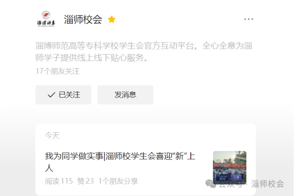Screen dimensions: 294x196
Task: Click the 赞 23 likes count
Action: (x=85, y=181)
